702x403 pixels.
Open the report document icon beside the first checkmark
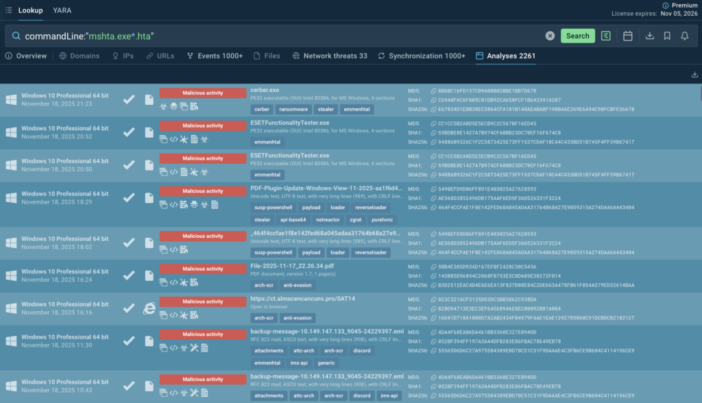click(149, 99)
